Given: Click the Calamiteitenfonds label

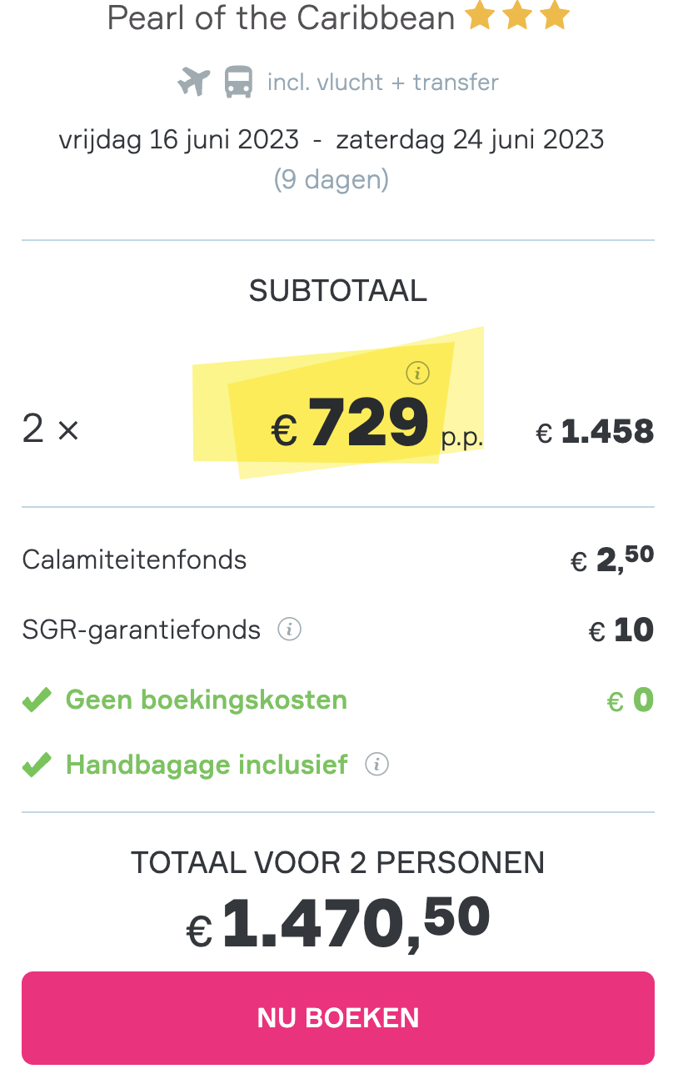Looking at the screenshot, I should (135, 559).
